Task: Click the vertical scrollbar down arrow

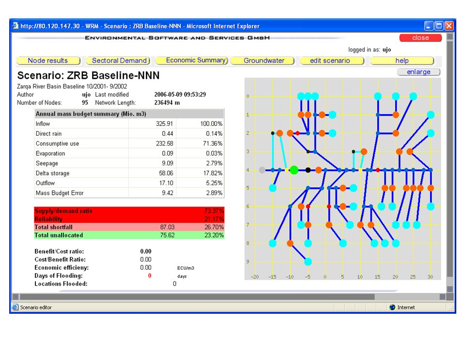Action: pos(450,289)
